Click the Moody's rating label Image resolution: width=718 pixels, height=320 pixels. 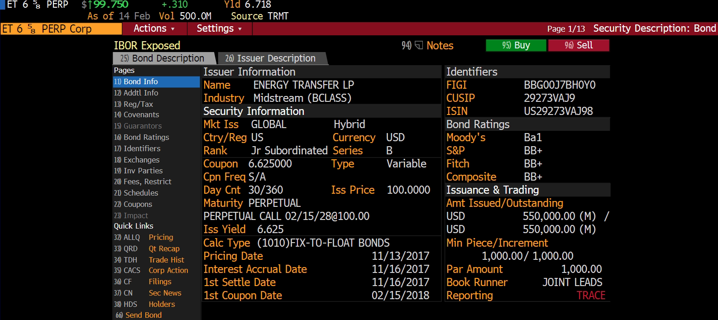click(466, 138)
